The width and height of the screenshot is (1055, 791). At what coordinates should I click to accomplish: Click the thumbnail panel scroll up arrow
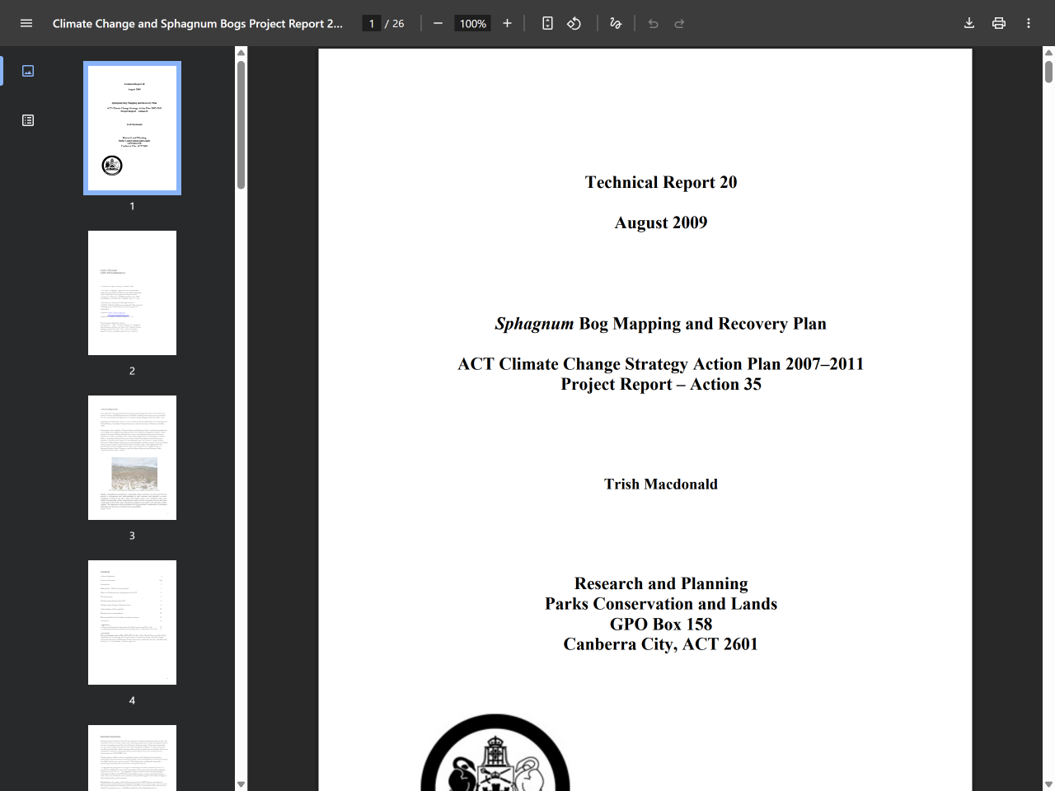241,53
